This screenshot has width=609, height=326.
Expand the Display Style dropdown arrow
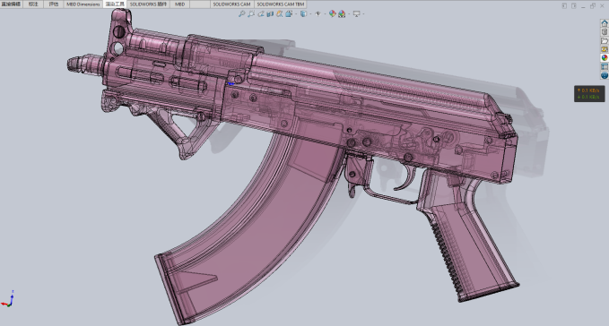310,14
